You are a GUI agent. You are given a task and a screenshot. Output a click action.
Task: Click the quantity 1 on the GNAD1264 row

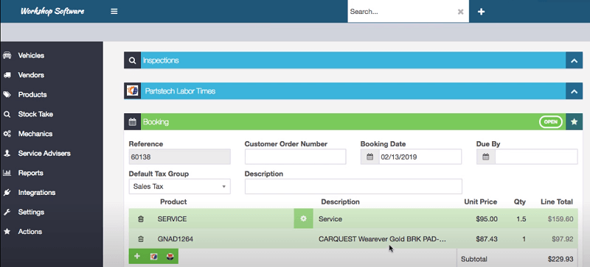pos(524,239)
